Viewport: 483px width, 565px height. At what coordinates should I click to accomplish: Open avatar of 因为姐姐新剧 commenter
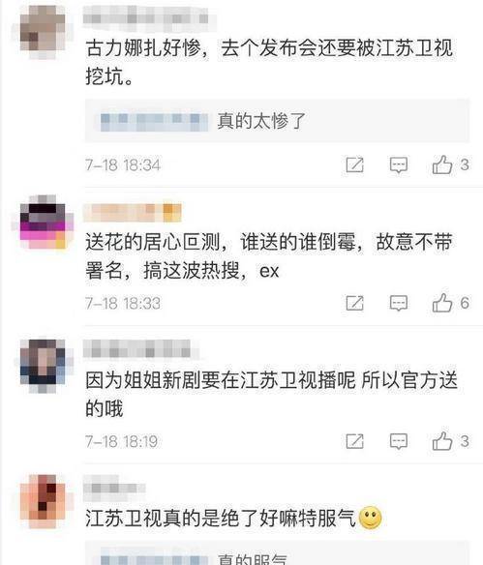point(43,366)
